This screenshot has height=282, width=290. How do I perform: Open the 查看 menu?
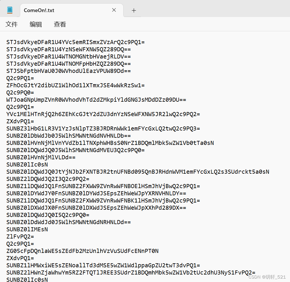[60, 24]
